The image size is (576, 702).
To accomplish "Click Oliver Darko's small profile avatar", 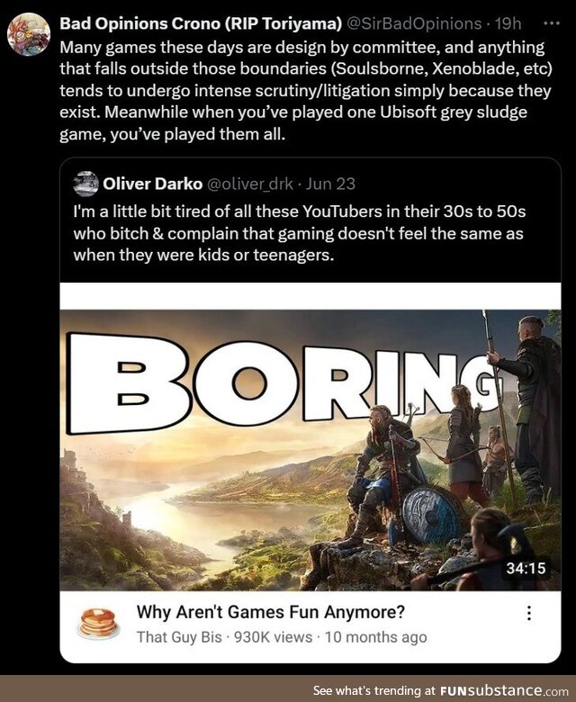I will [85, 184].
